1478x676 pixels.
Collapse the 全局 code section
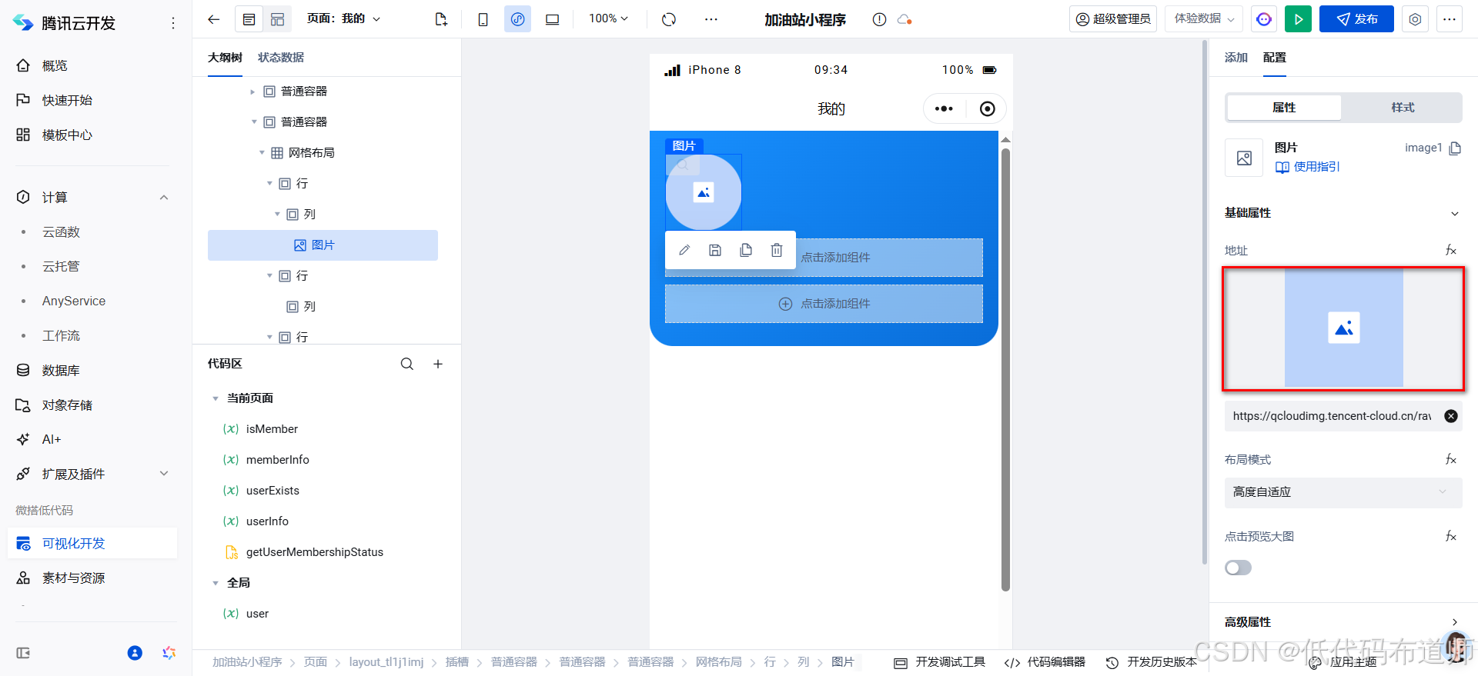tap(216, 583)
